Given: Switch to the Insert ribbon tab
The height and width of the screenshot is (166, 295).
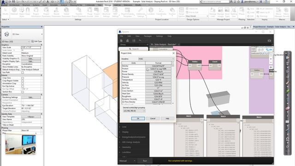Looking at the screenshot, I should [x=45, y=5].
